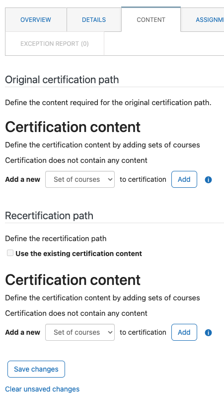The height and width of the screenshot is (401, 224).
Task: Open Set of courses dropdown in original path
Action: [x=80, y=179]
